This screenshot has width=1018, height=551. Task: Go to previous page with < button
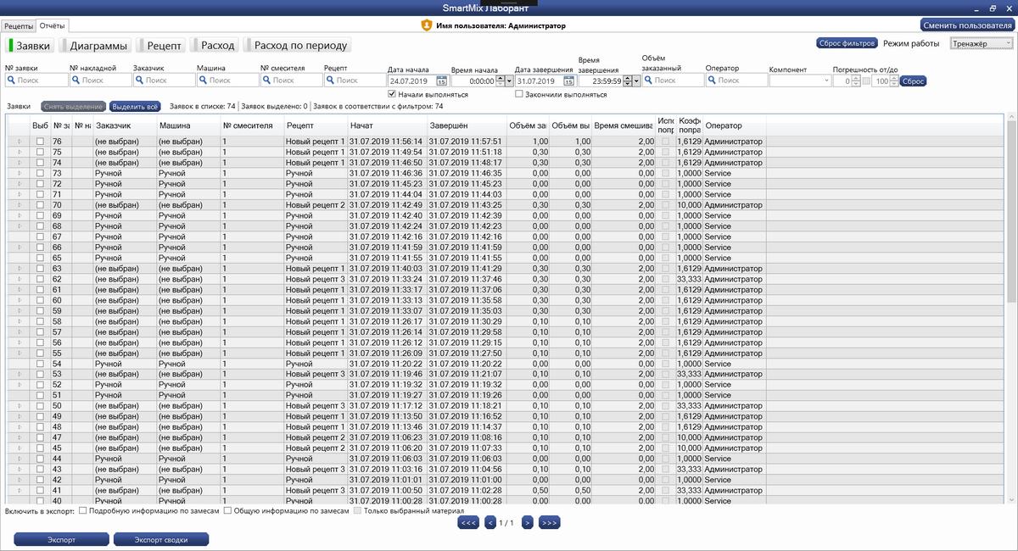[489, 523]
